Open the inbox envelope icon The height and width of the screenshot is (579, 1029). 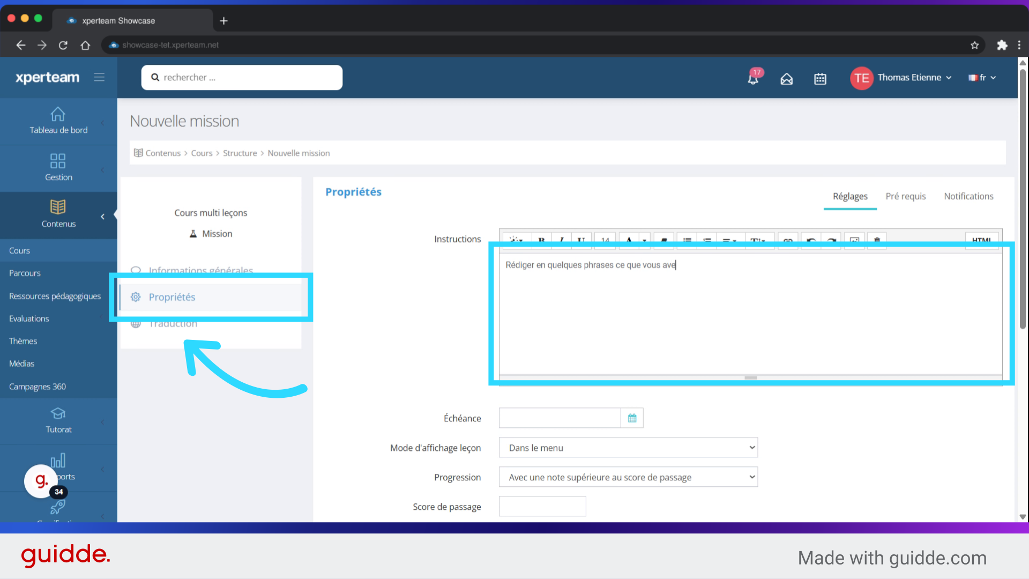[786, 79]
